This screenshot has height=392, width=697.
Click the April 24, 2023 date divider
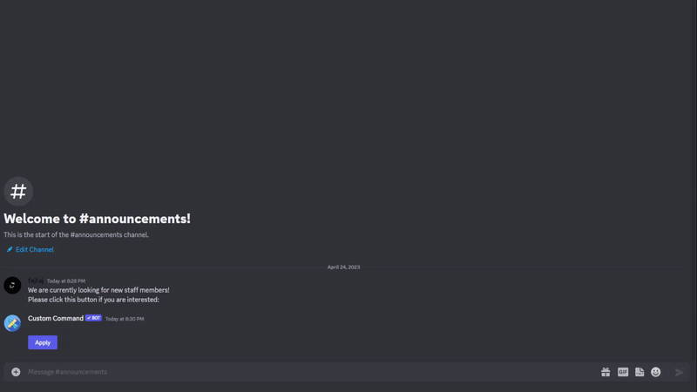coord(343,267)
